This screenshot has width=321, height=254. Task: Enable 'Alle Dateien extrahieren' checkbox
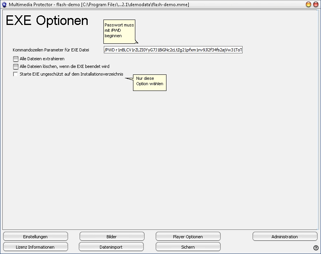click(x=16, y=59)
